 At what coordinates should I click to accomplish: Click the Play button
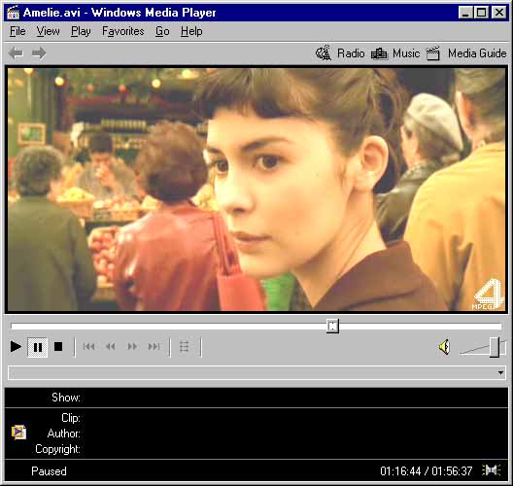tap(16, 347)
